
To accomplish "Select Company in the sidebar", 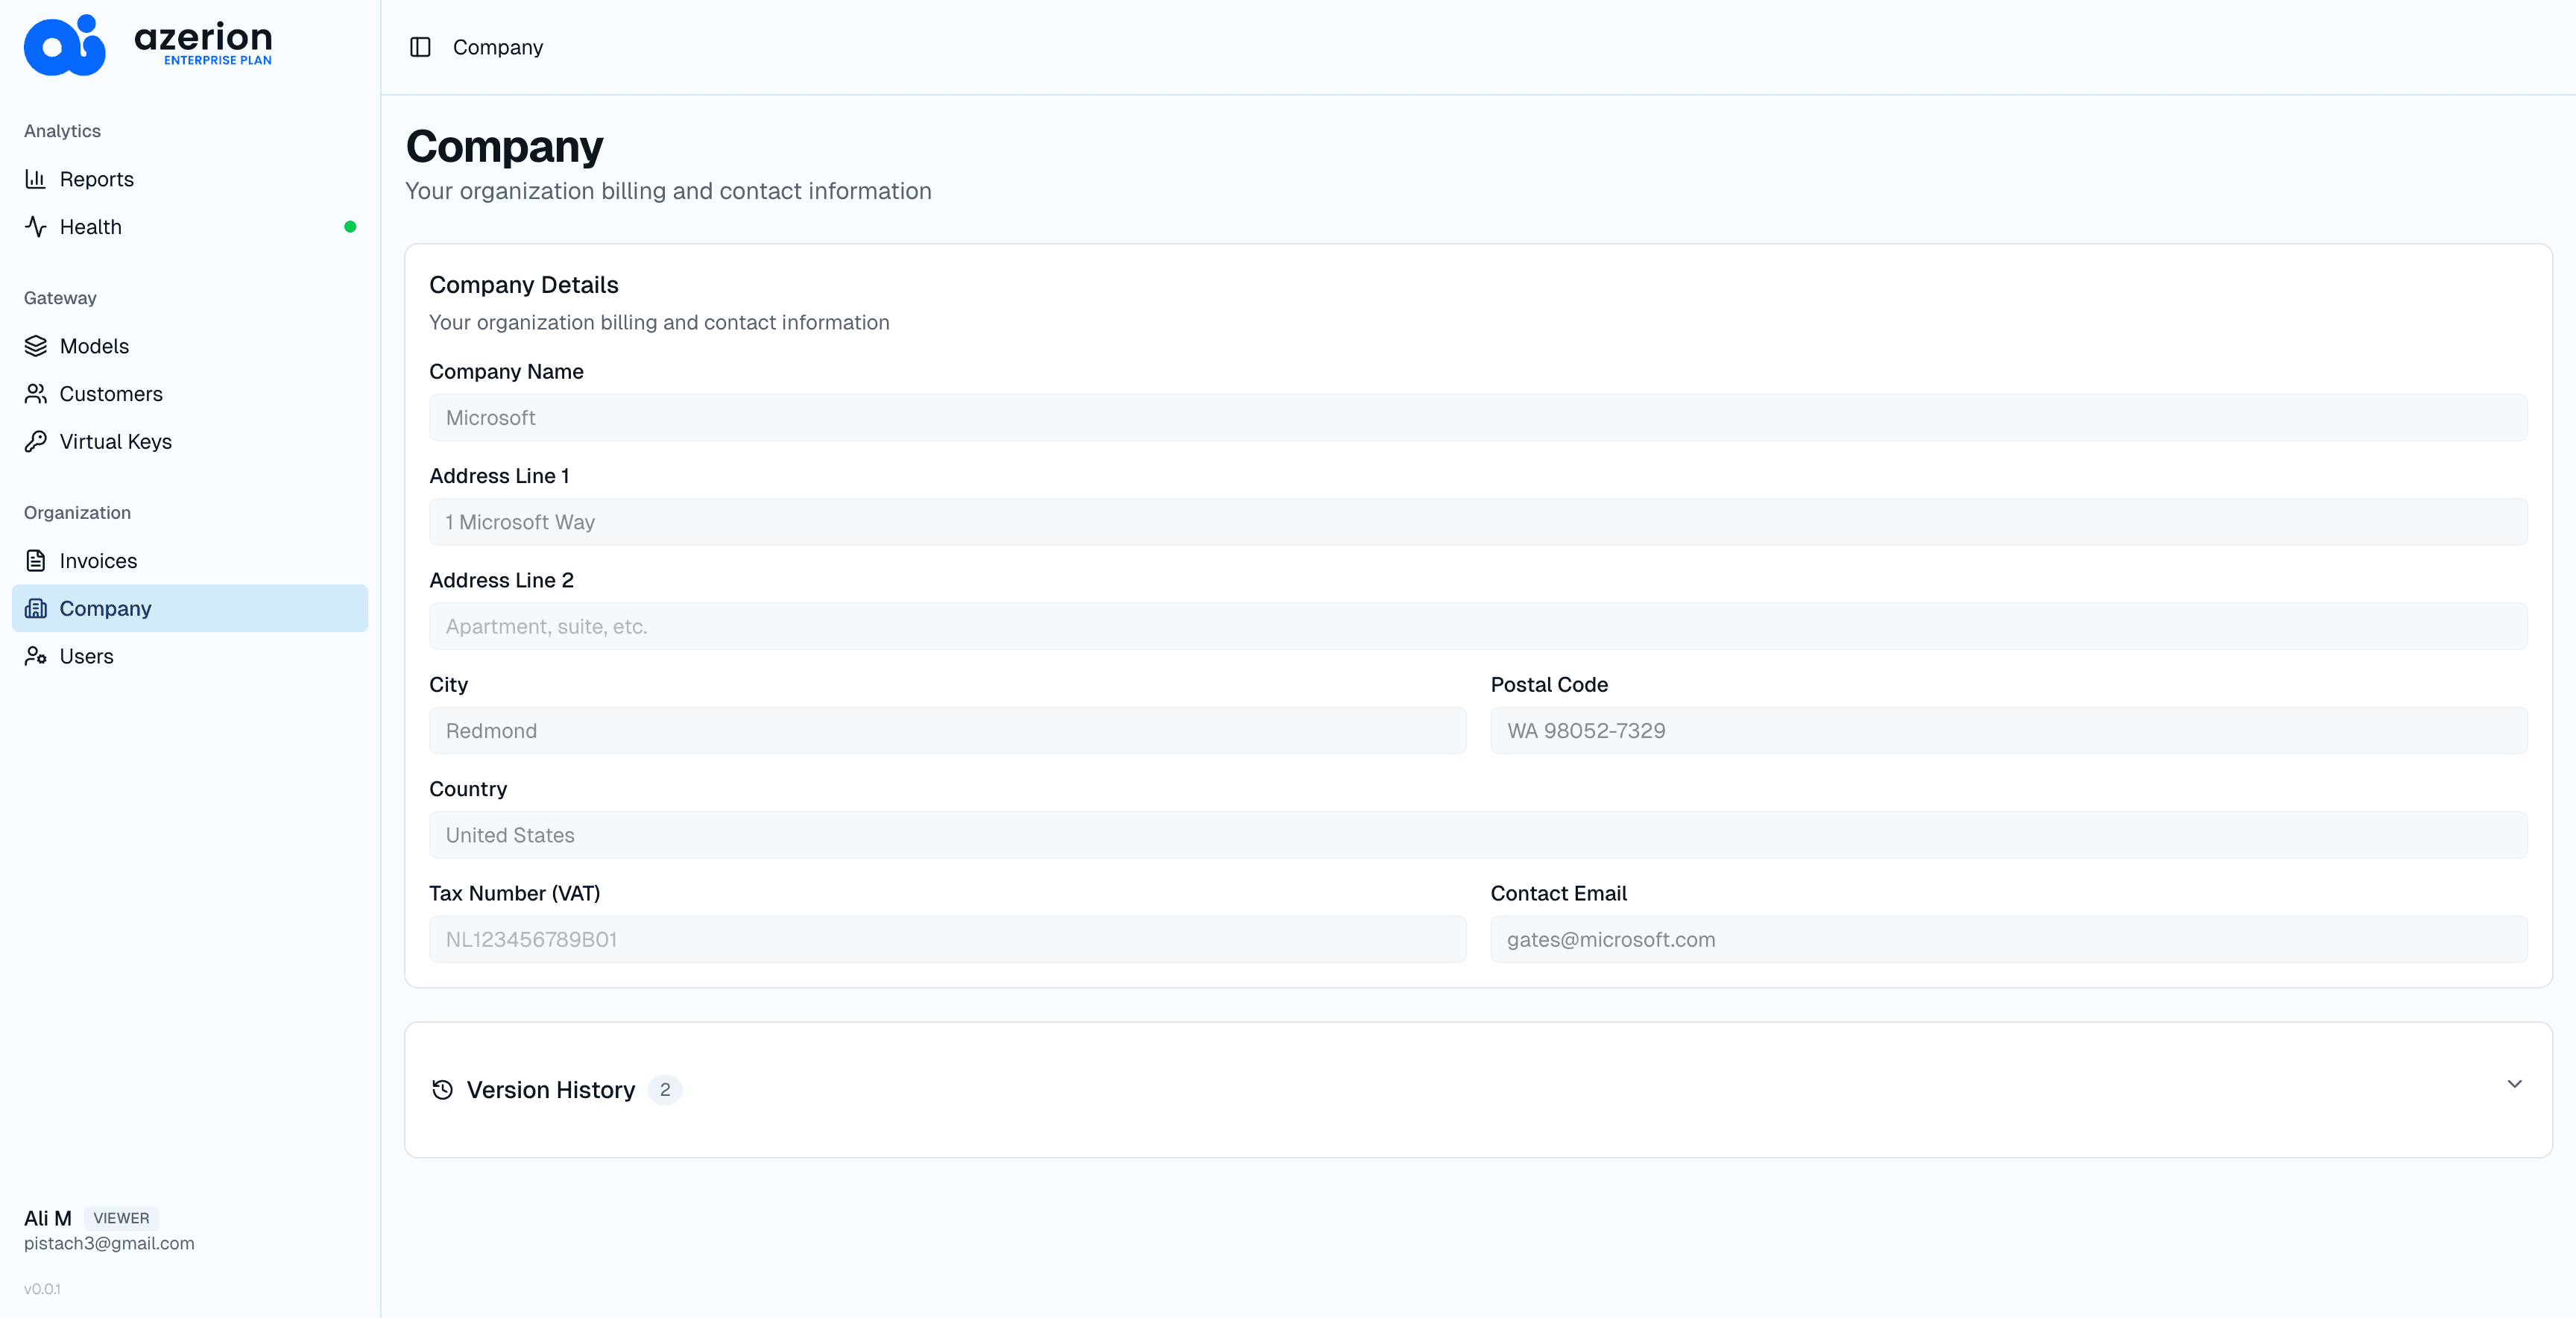I will point(105,608).
